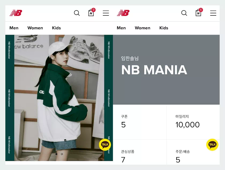Open the left hamburger menu
The width and height of the screenshot is (225, 170).
106,13
